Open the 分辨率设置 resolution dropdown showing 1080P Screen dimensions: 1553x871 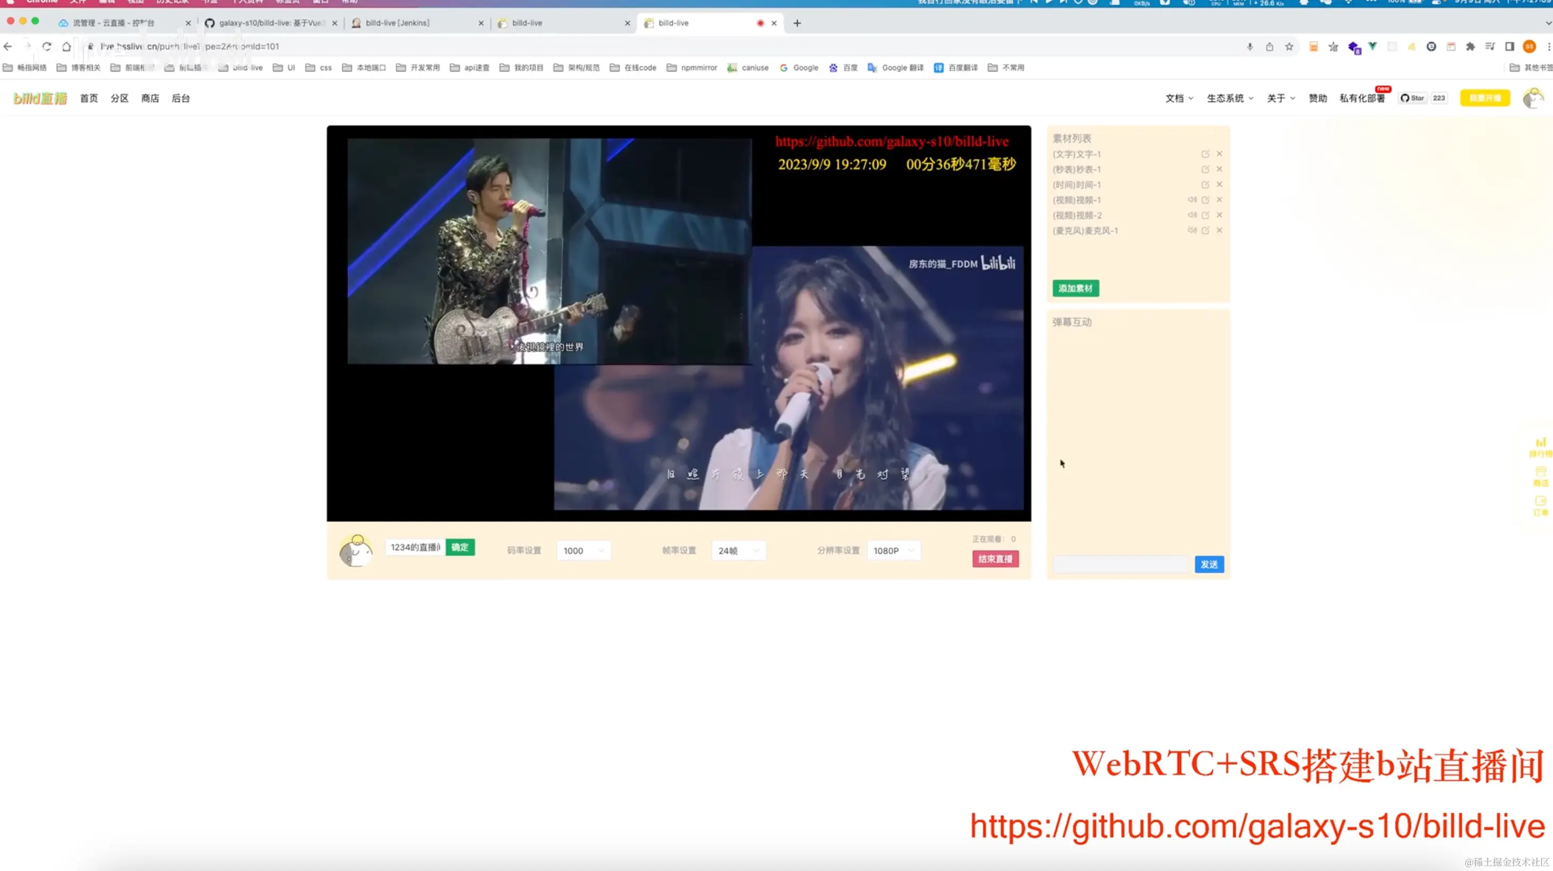click(893, 551)
